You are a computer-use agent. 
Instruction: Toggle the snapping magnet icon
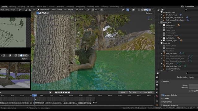click(93, 10)
